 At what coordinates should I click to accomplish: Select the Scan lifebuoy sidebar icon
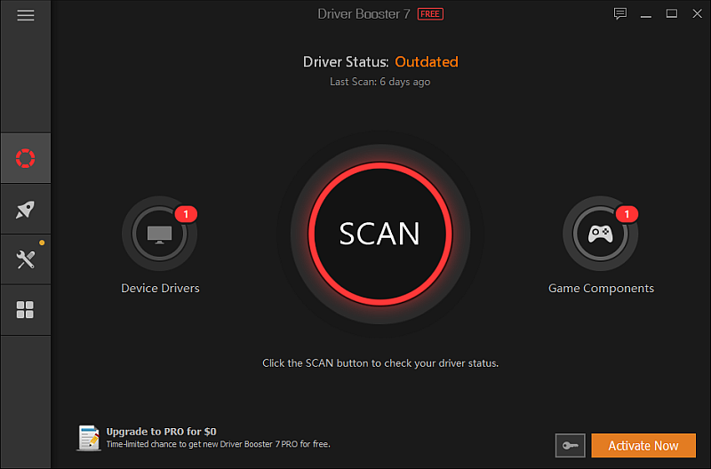tap(26, 158)
